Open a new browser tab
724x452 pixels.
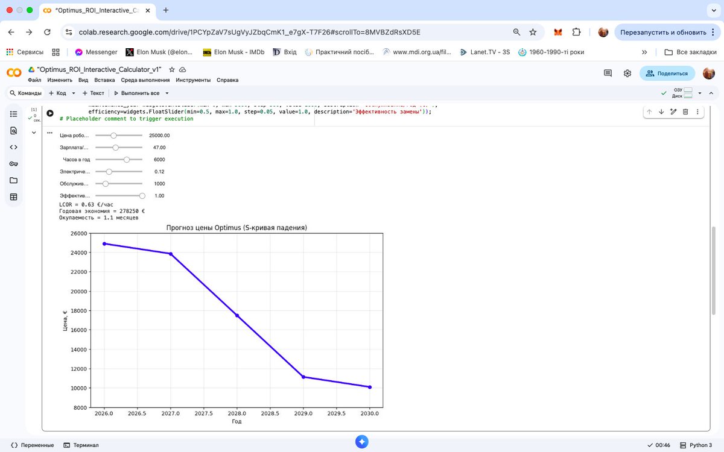pyautogui.click(x=166, y=10)
